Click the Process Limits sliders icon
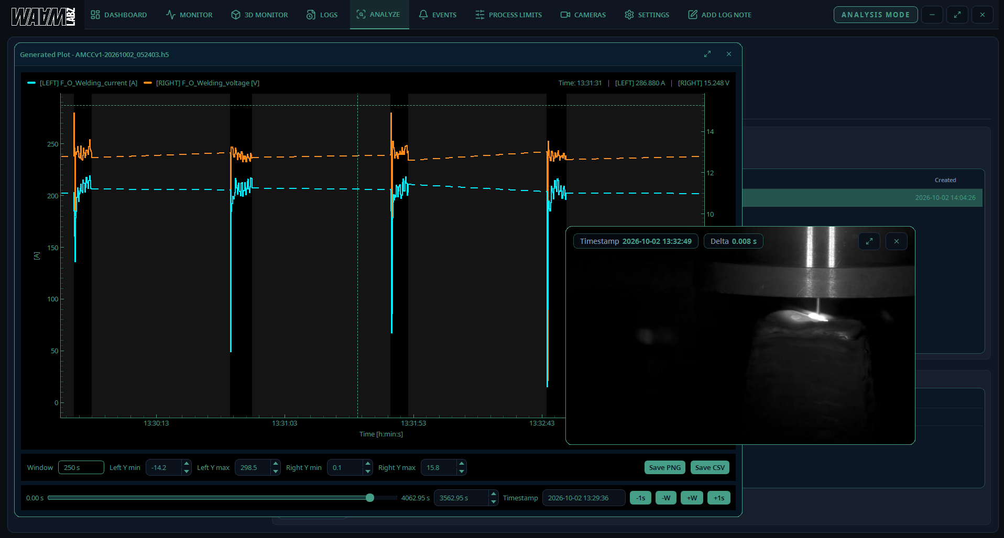Image resolution: width=1004 pixels, height=538 pixels. pyautogui.click(x=480, y=15)
